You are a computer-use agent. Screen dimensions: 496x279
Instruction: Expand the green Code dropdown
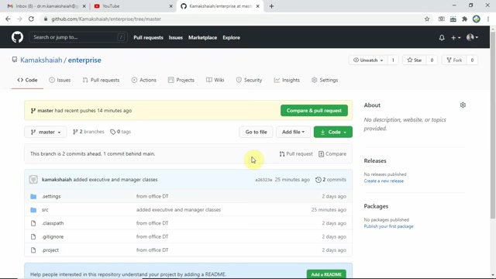pyautogui.click(x=332, y=132)
